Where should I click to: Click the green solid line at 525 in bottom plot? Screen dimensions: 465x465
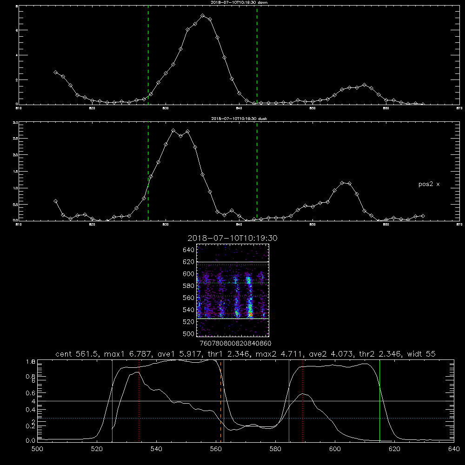tap(112, 401)
